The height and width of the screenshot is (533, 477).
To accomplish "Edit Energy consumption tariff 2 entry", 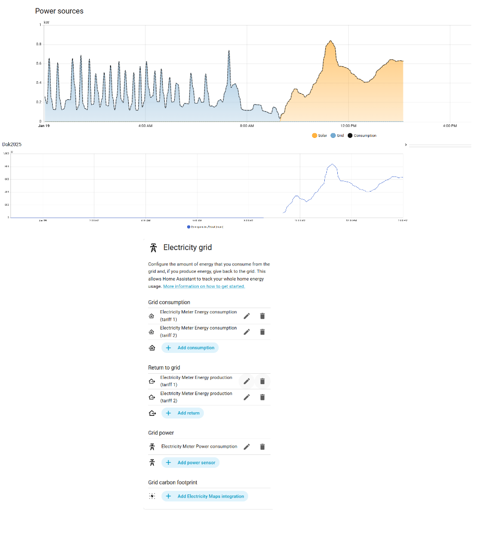I will [x=247, y=332].
